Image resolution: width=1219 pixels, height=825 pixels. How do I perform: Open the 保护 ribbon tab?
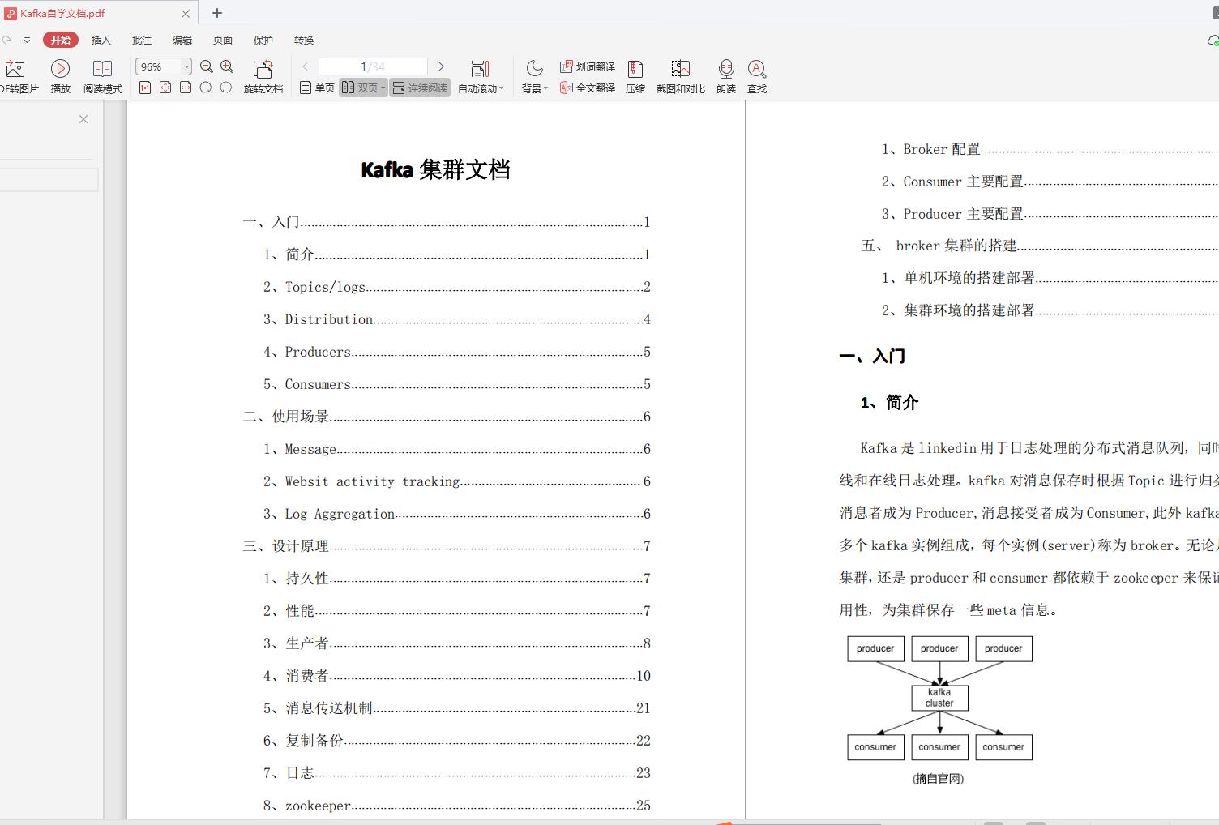(x=263, y=40)
